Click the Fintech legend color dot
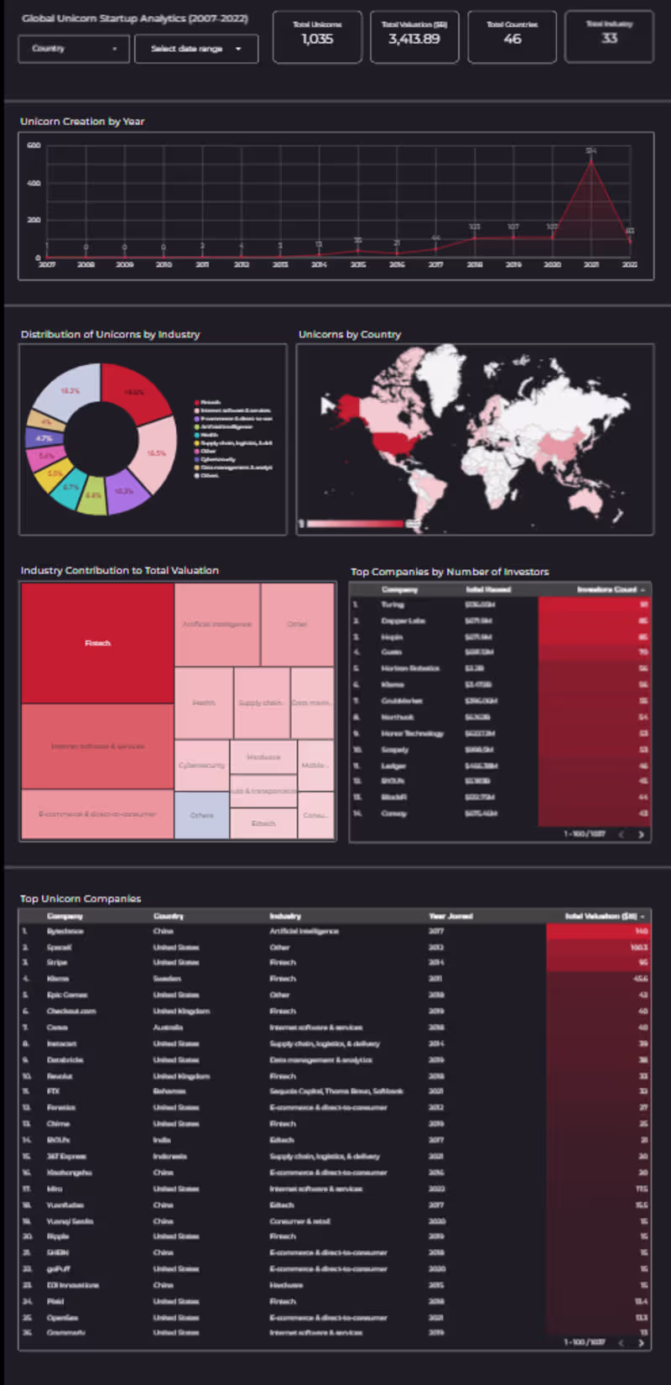 (x=197, y=402)
